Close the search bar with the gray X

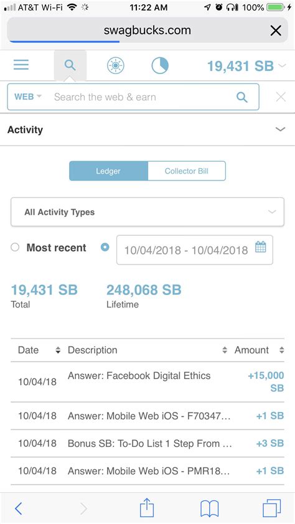pyautogui.click(x=281, y=97)
